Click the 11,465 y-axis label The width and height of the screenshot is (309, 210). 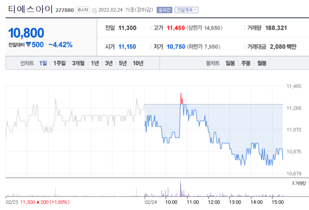point(294,86)
